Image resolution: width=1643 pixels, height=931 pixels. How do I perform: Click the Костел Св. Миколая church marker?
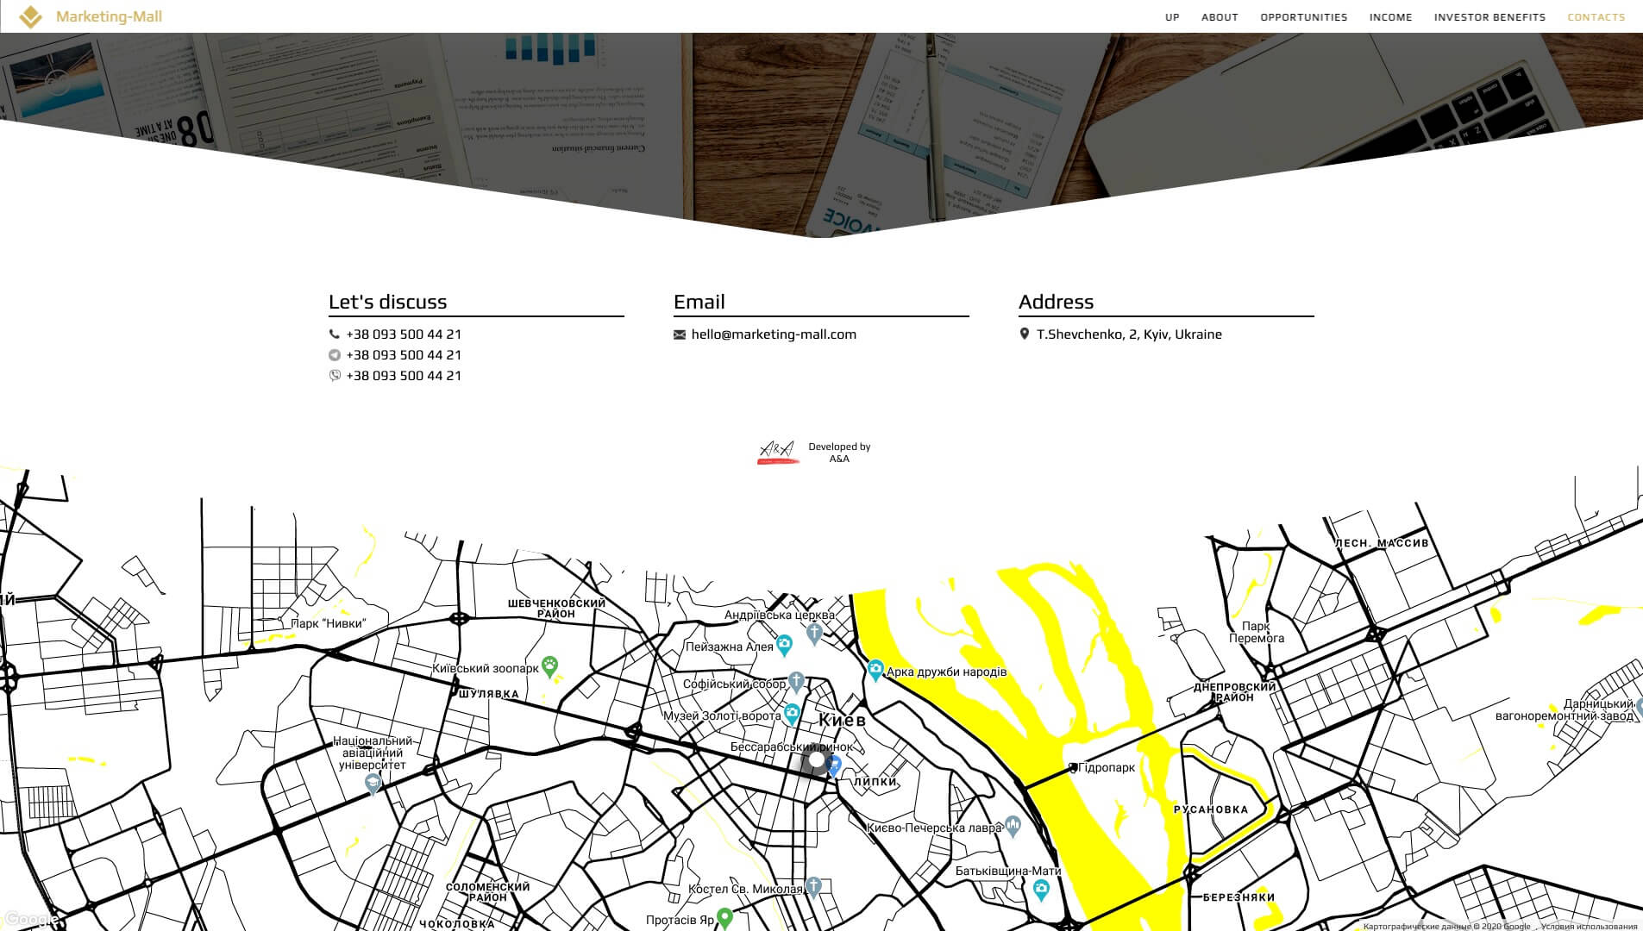coord(813,887)
